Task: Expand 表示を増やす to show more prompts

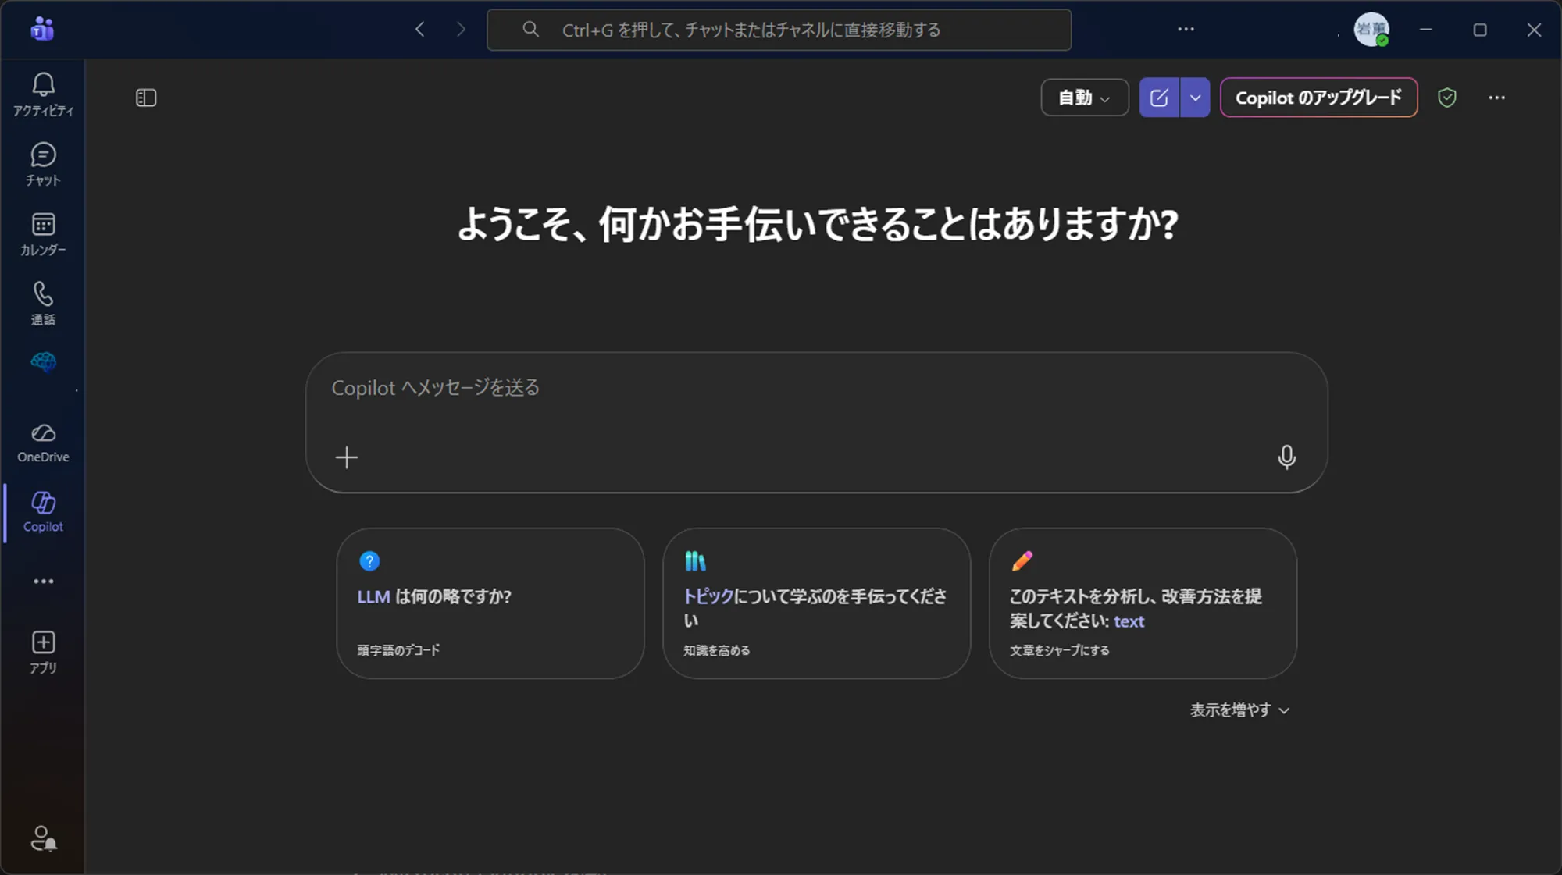Action: pos(1239,710)
